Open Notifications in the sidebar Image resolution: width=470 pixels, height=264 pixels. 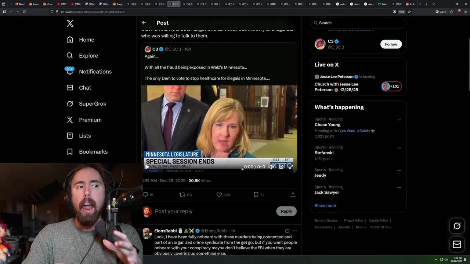point(89,71)
